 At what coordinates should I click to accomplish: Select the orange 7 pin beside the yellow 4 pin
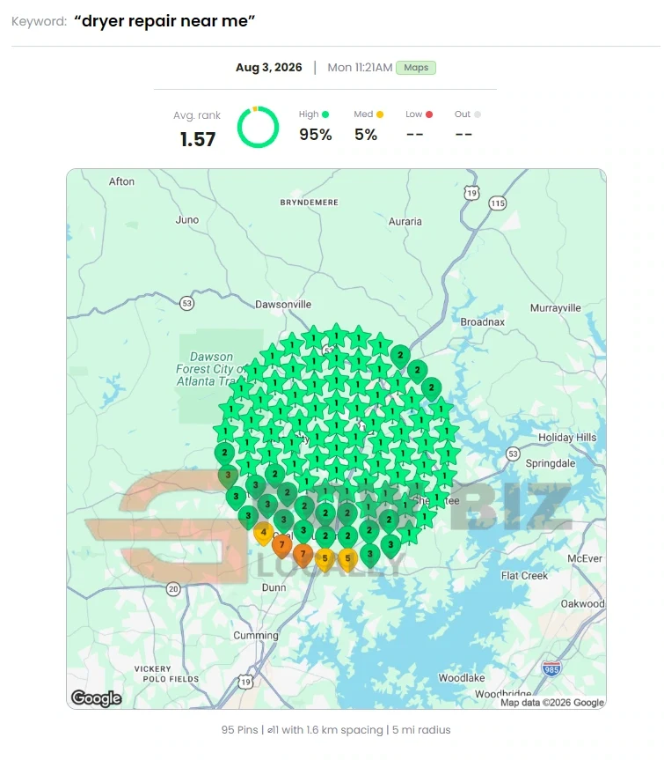pos(281,546)
